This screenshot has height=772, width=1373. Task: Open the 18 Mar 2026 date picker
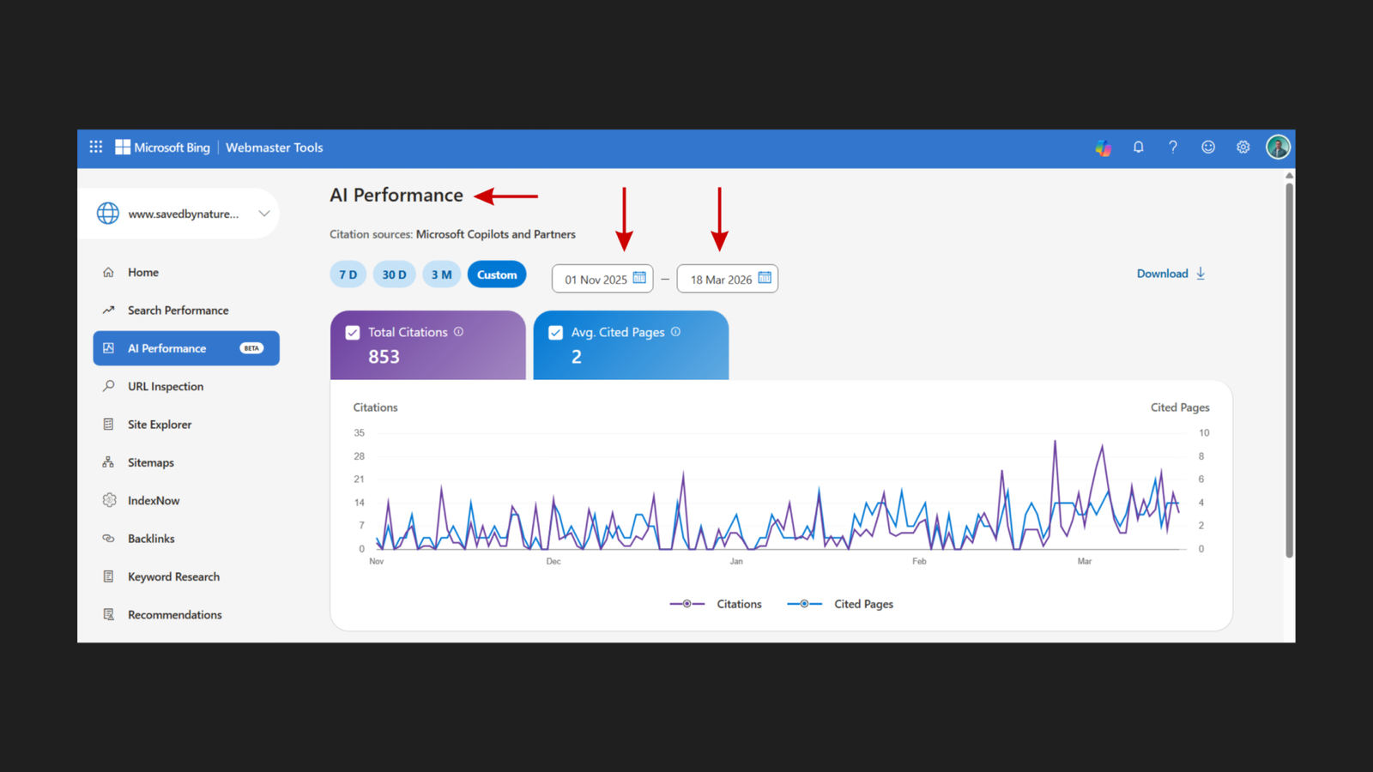coord(764,278)
